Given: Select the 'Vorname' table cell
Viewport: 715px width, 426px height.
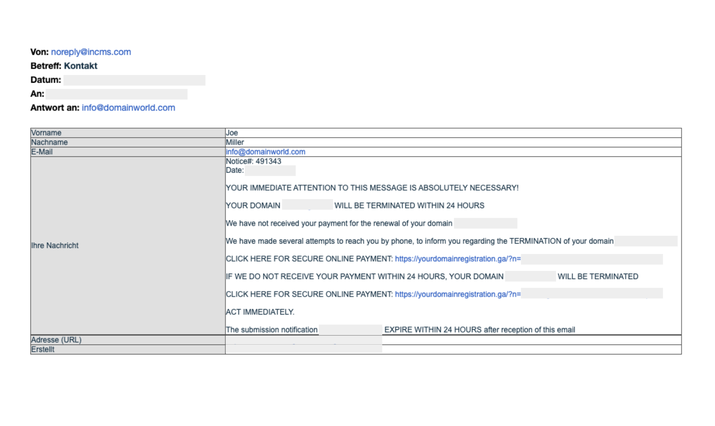Looking at the screenshot, I should tap(128, 133).
